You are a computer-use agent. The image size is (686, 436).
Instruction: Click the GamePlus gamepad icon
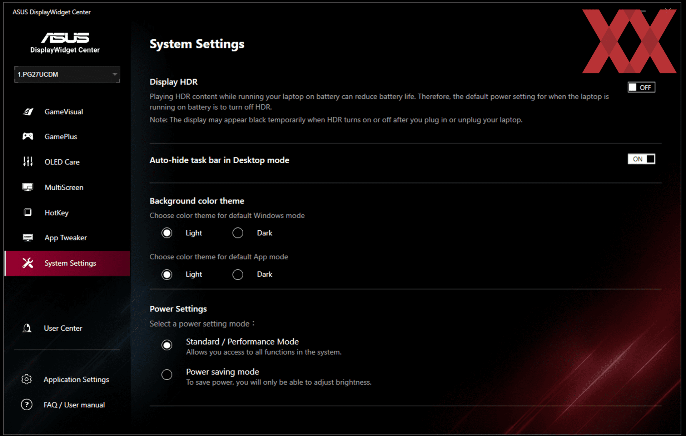pos(28,136)
